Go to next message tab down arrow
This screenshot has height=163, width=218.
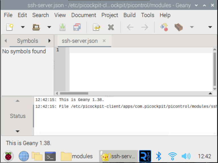click(x=18, y=131)
